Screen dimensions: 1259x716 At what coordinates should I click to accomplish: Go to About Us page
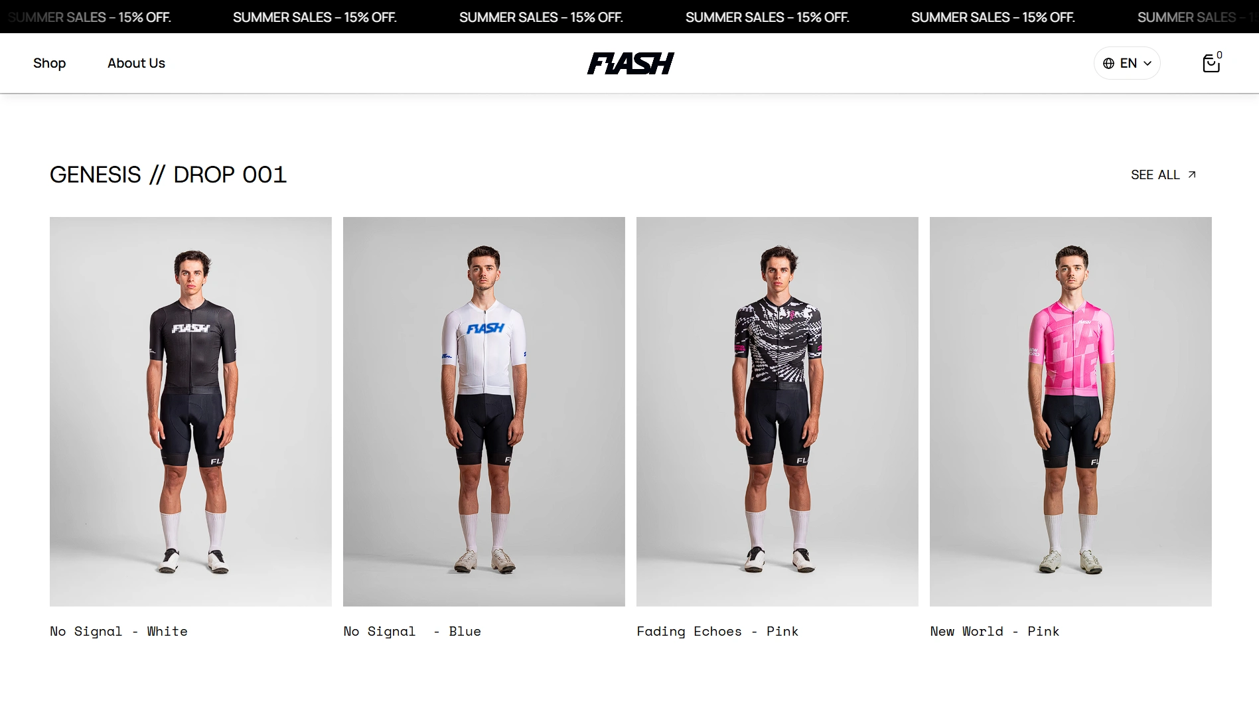point(136,63)
